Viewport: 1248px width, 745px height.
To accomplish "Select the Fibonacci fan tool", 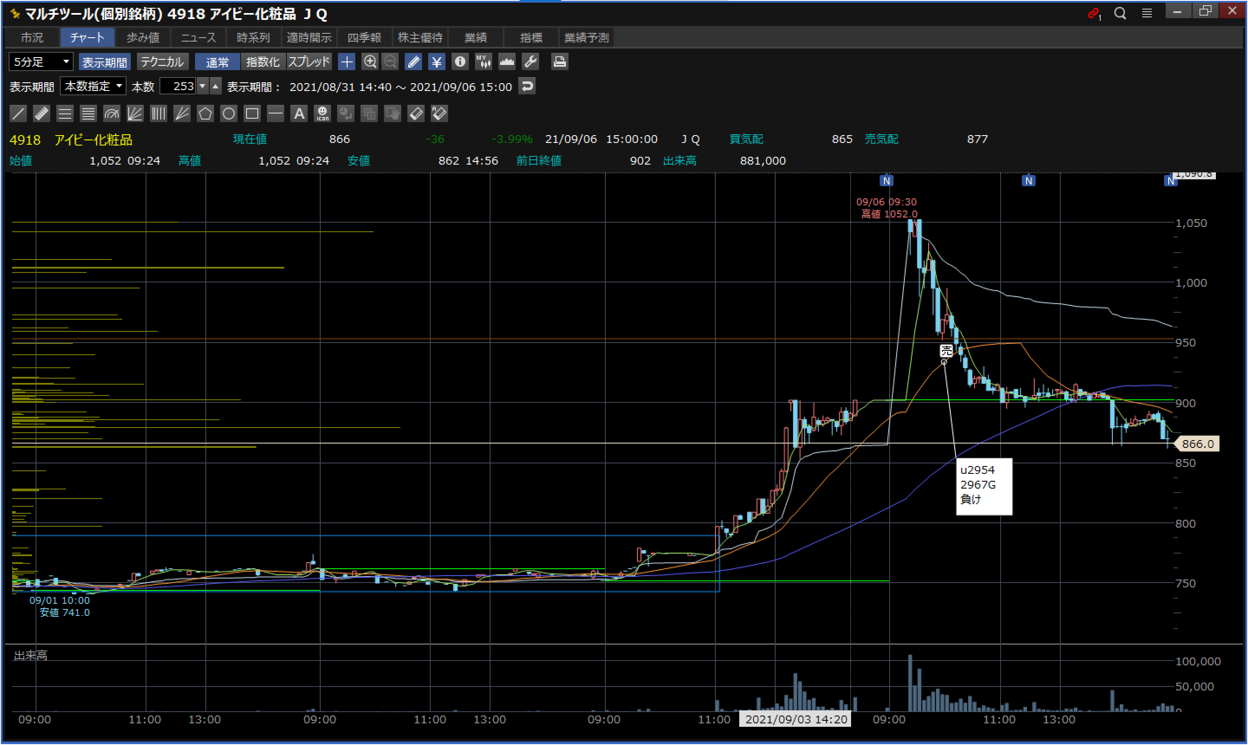I will click(135, 113).
